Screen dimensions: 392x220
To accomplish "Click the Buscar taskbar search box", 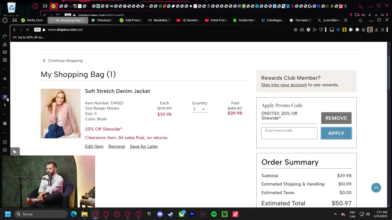I will tap(41, 214).
